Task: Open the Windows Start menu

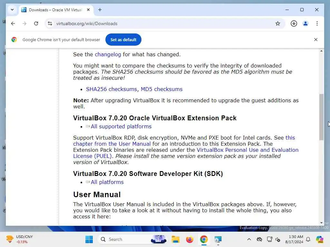Action: (89, 239)
